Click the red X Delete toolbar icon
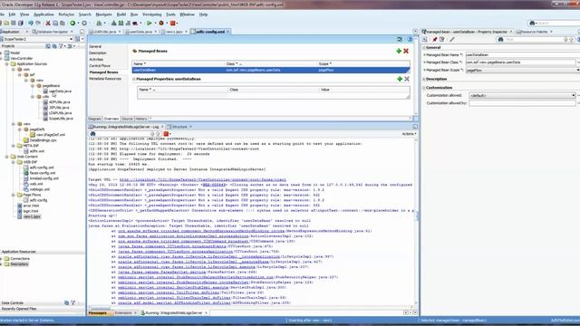The height and width of the screenshot is (326, 580). (48, 23)
